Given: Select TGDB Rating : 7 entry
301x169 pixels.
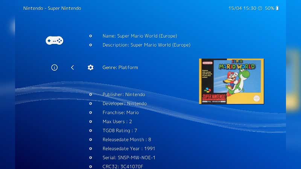Looking at the screenshot, I should point(120,130).
